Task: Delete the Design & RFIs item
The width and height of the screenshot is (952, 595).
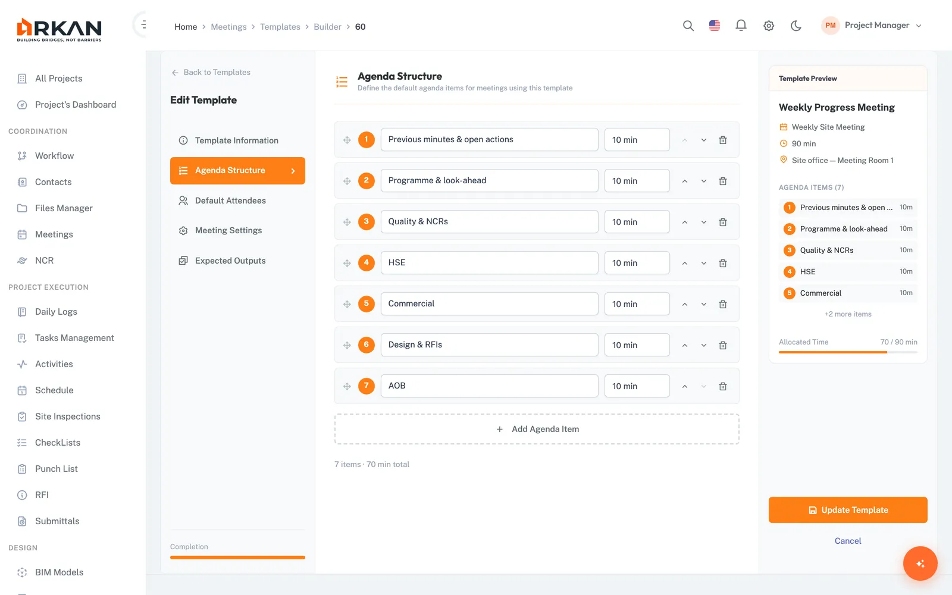Action: point(723,345)
